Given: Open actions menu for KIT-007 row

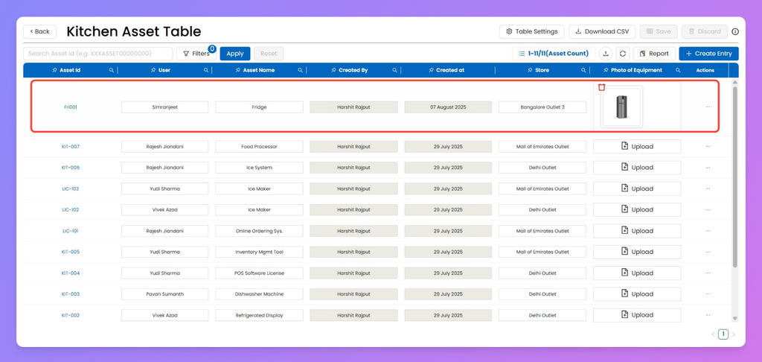Looking at the screenshot, I should point(708,147).
